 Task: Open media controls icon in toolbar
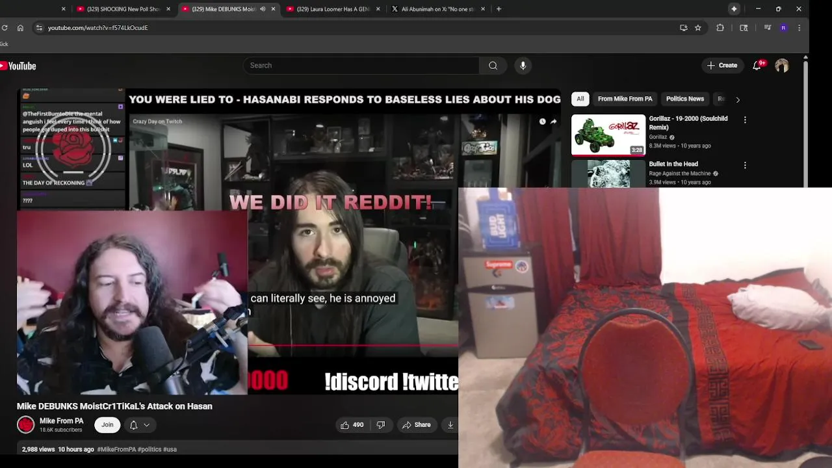point(767,28)
